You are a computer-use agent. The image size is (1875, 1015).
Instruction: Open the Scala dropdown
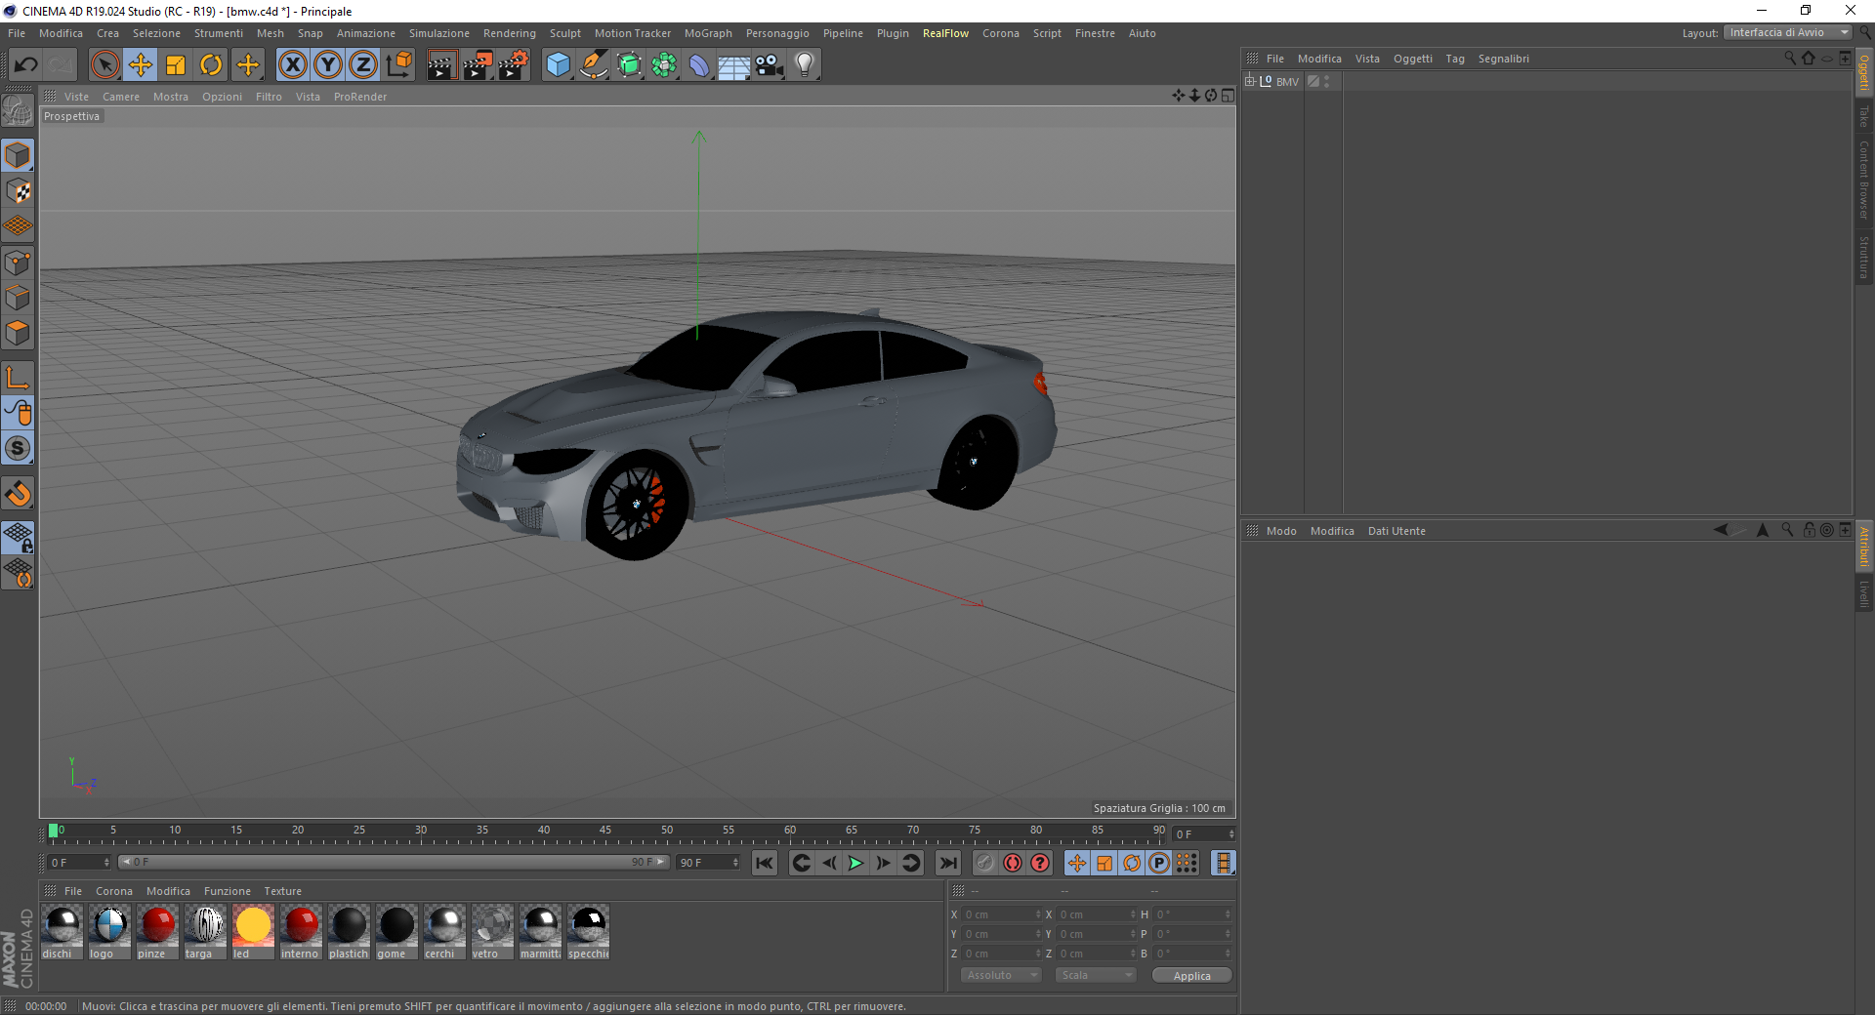1097,975
